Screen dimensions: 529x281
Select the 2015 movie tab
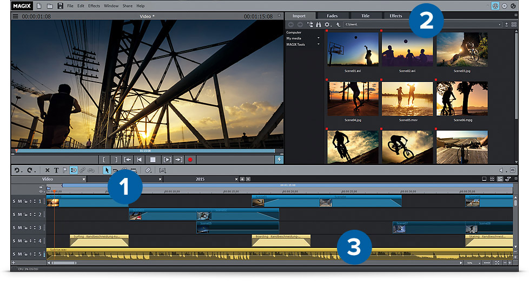pos(200,179)
